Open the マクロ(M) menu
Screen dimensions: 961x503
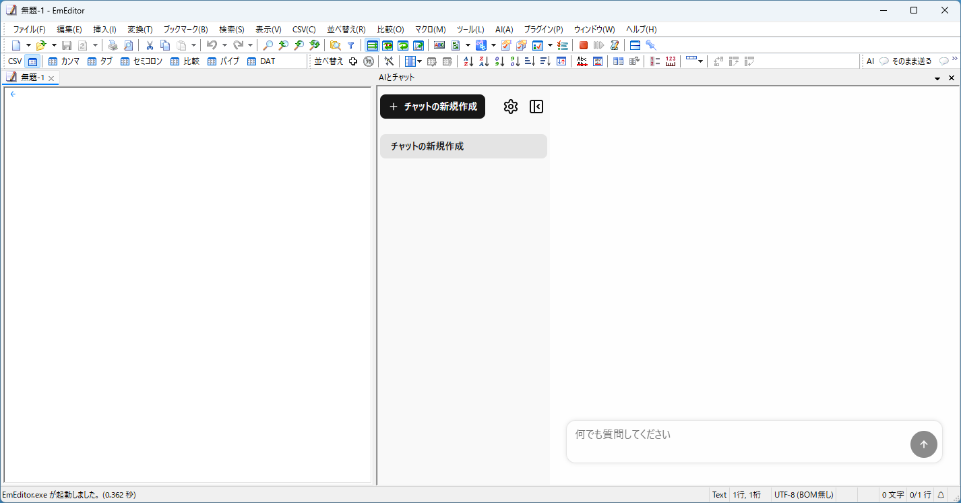(x=431, y=30)
